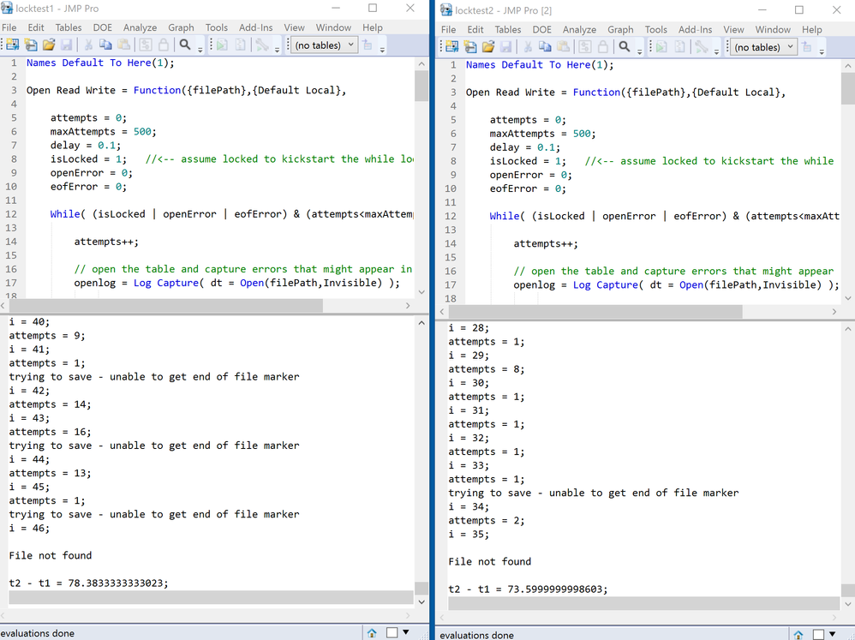Image resolution: width=855 pixels, height=640 pixels.
Task: Open status bar dropdown triangle in locktest1
Action: (x=406, y=632)
